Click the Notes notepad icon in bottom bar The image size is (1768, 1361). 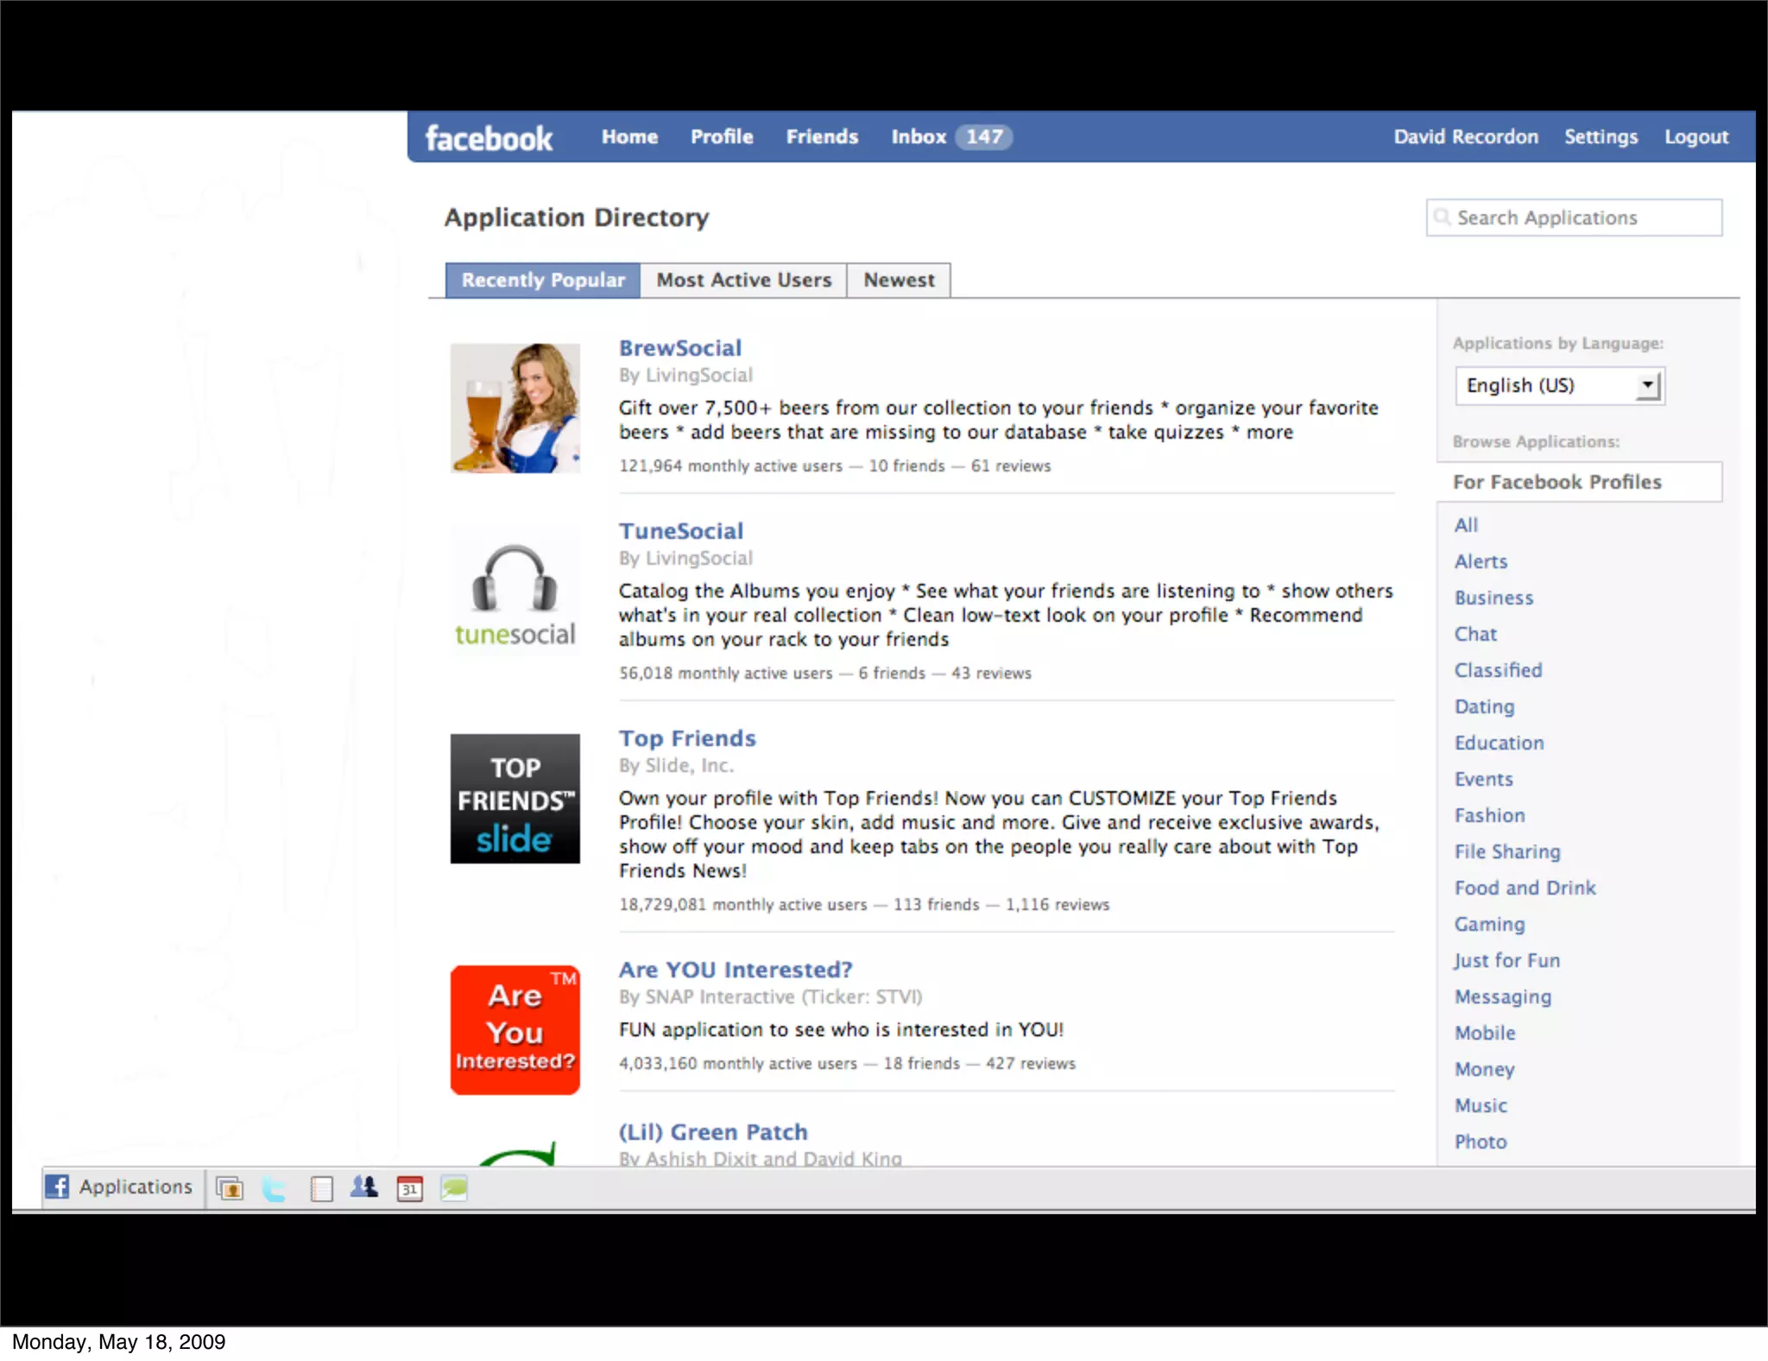click(321, 1189)
